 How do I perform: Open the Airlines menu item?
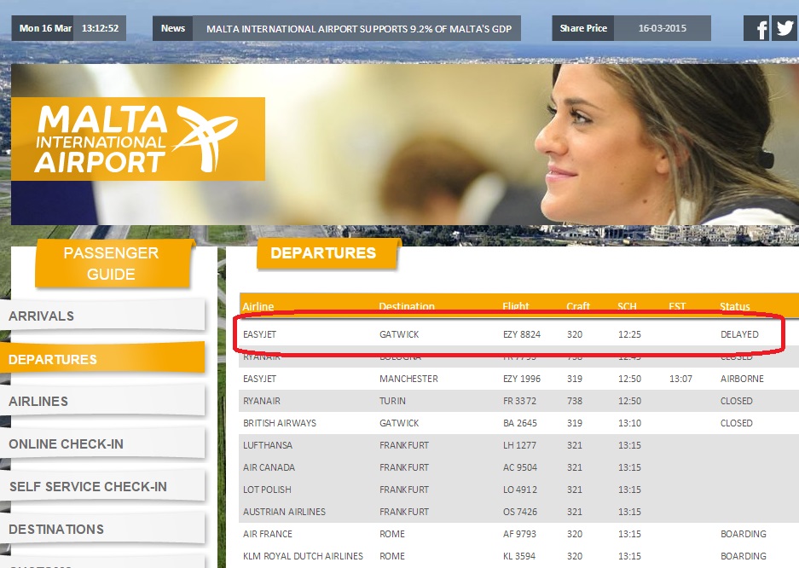[x=103, y=402]
